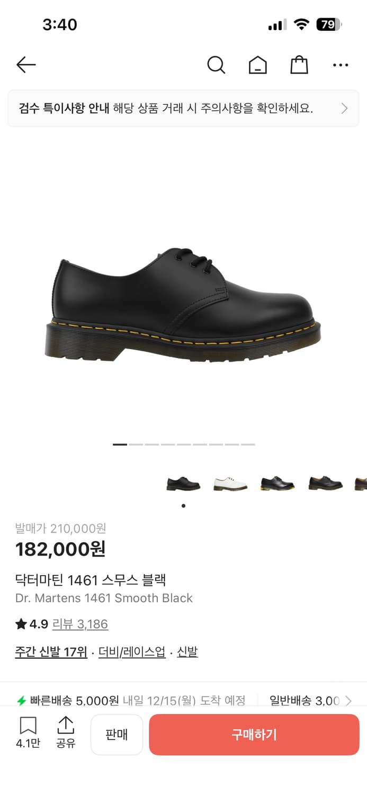
Task: Expand delivery options chevron next to 일반배송
Action: pos(348,701)
